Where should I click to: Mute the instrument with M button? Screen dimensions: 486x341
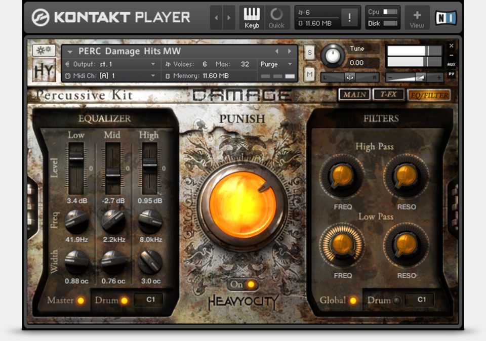click(x=309, y=74)
